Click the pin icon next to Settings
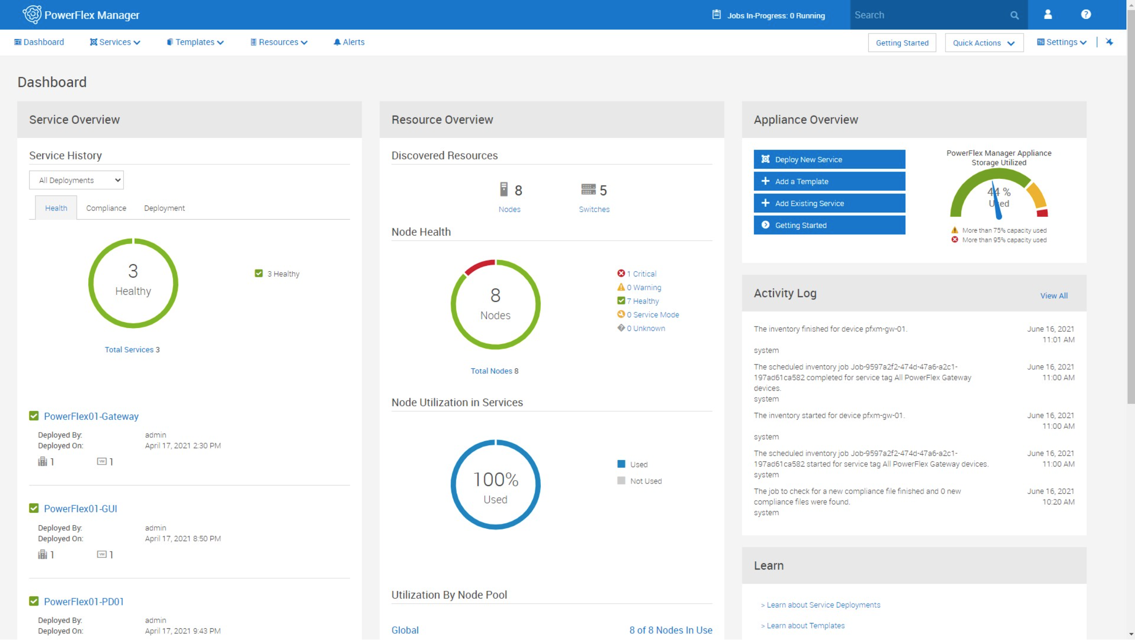The width and height of the screenshot is (1135, 640). pyautogui.click(x=1109, y=42)
